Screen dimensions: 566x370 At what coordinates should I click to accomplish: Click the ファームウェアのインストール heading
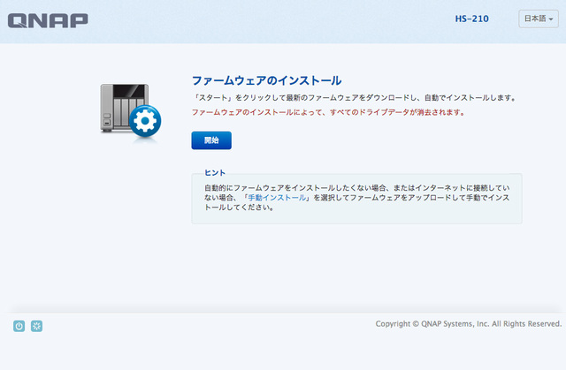266,80
